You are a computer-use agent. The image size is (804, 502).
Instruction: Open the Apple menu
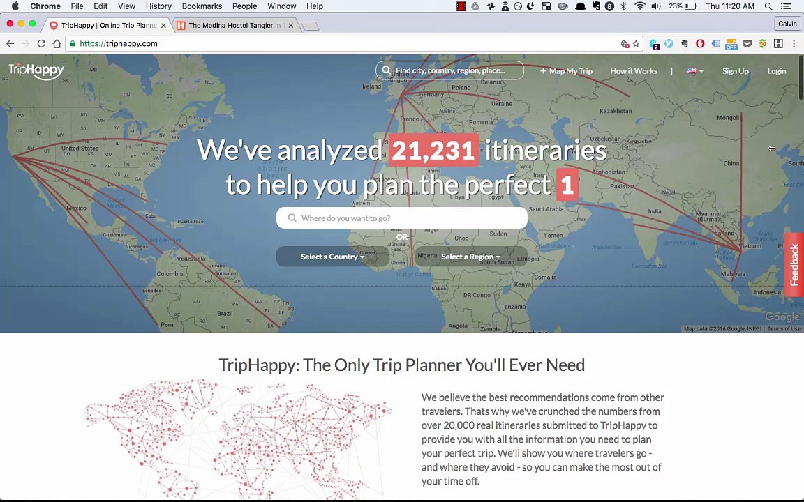[x=15, y=6]
